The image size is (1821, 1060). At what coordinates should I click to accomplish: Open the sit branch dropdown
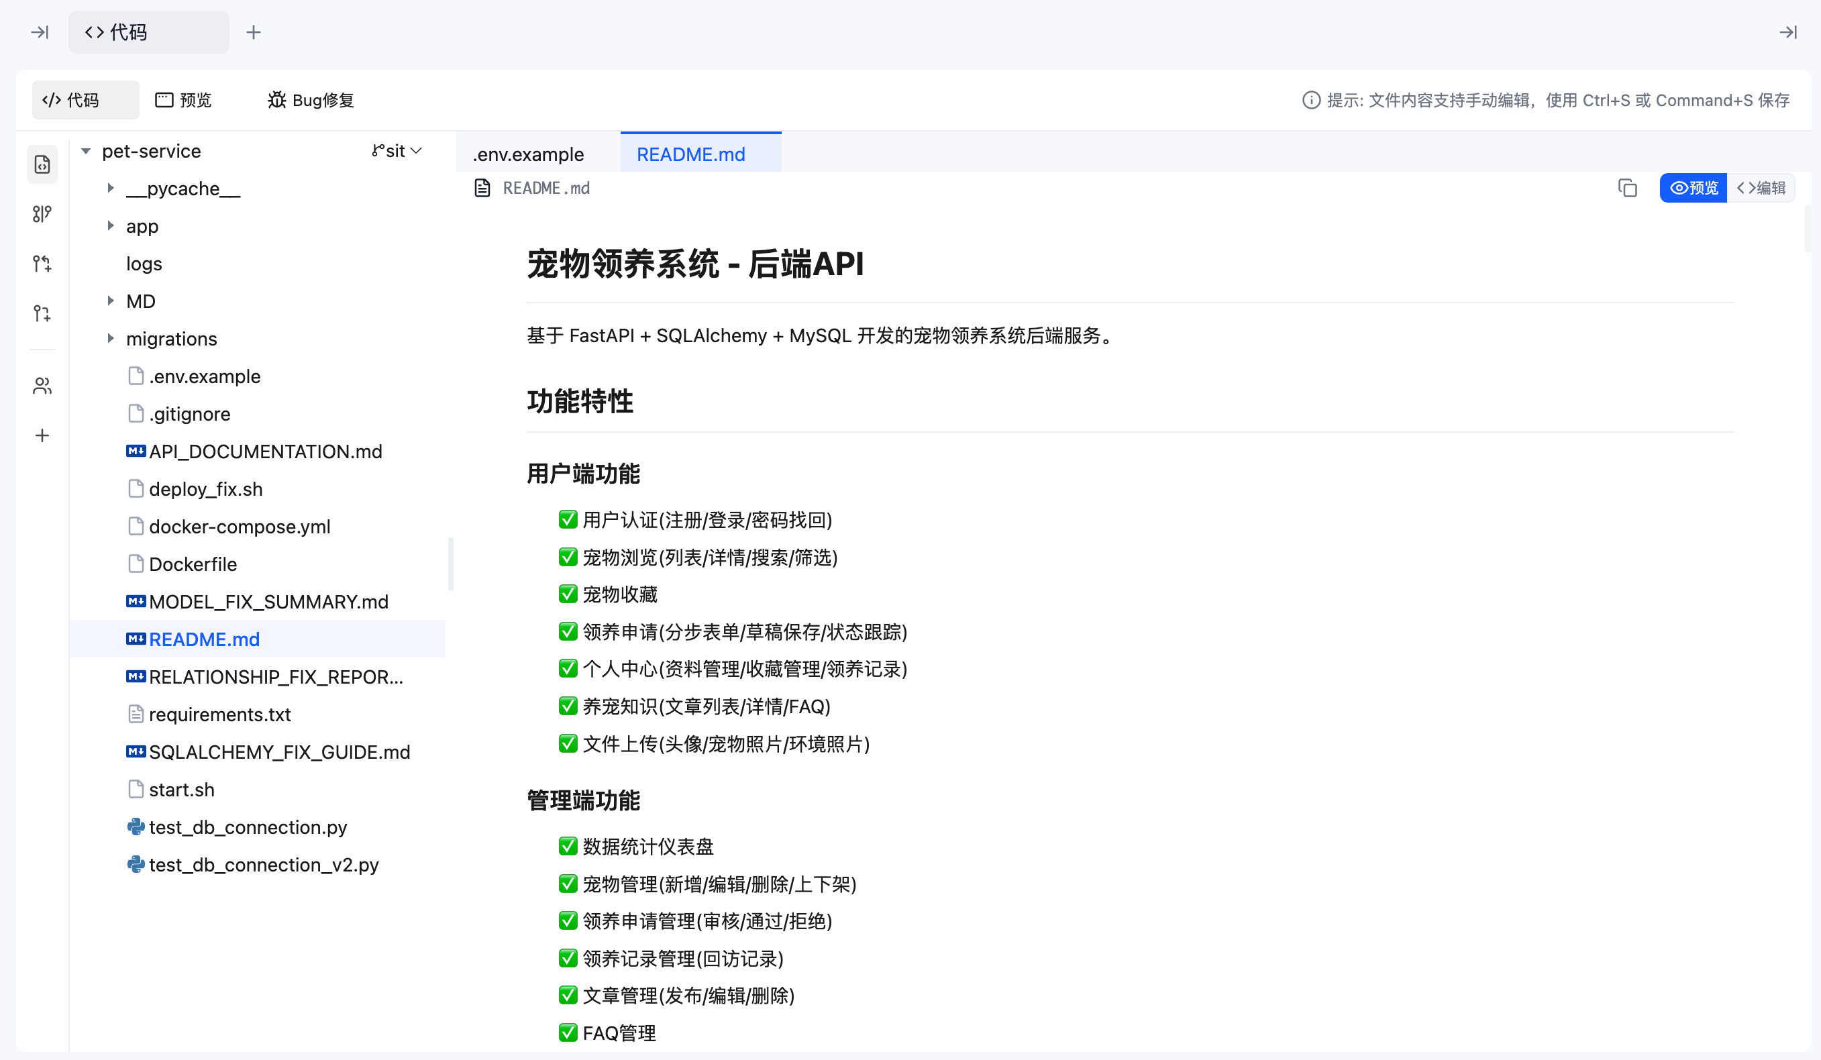pos(397,151)
